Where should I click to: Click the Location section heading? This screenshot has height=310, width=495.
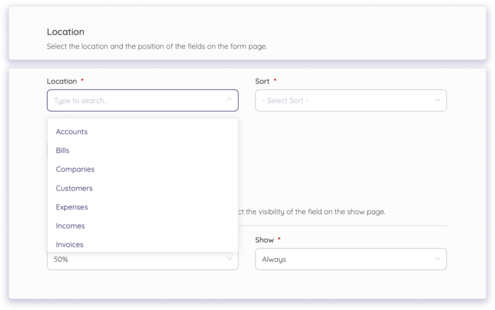click(65, 32)
